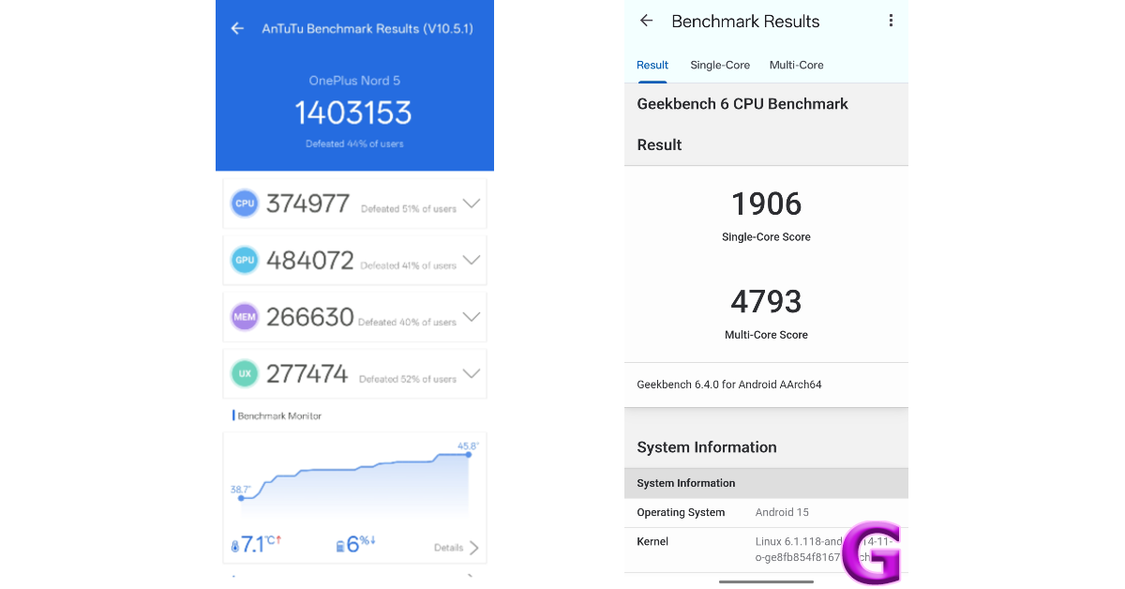Viewport: 1125px width, 589px height.
Task: Tap the Geekbench 6 CPU Benchmark heading
Action: [x=742, y=104]
